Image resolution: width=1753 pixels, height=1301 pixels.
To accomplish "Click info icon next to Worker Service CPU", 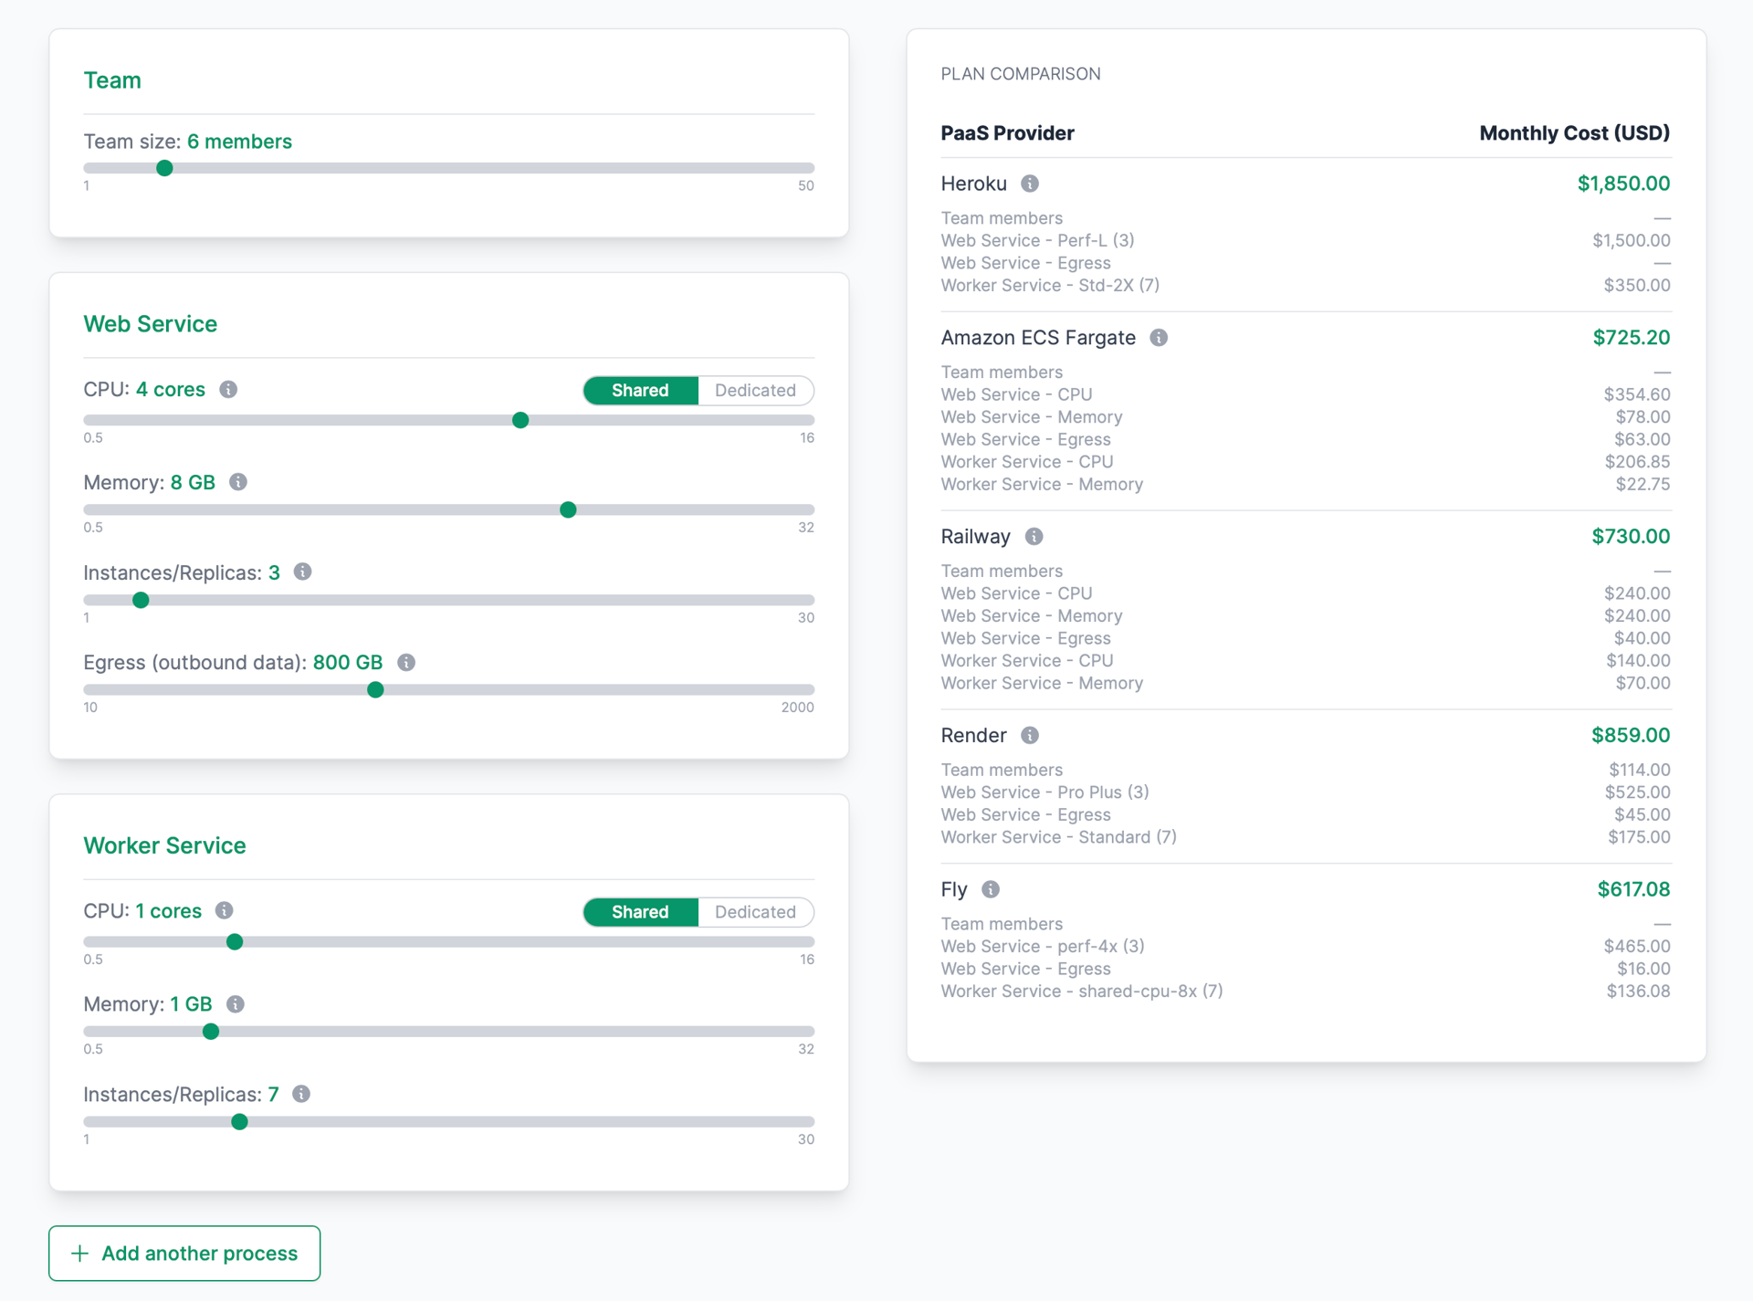I will click(225, 911).
